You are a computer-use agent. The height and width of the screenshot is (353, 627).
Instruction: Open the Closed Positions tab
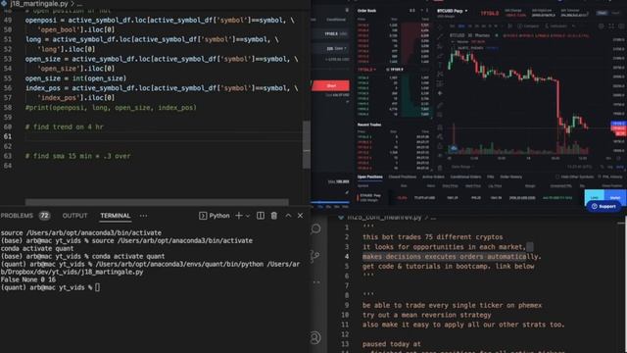[x=402, y=176]
